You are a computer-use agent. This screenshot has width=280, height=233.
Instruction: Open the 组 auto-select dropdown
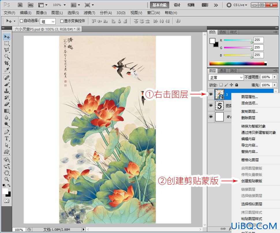pyautogui.click(x=48, y=22)
